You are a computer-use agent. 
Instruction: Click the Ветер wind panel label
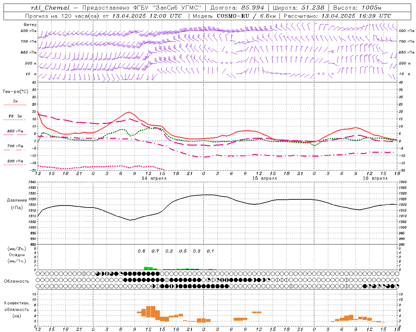pos(30,25)
